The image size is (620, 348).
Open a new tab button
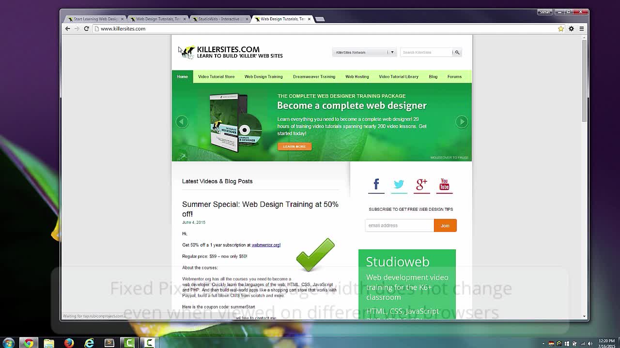click(320, 19)
